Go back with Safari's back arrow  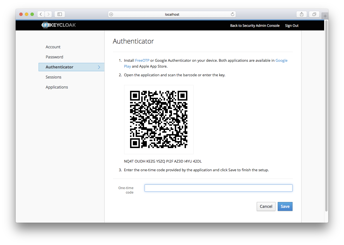click(41, 14)
